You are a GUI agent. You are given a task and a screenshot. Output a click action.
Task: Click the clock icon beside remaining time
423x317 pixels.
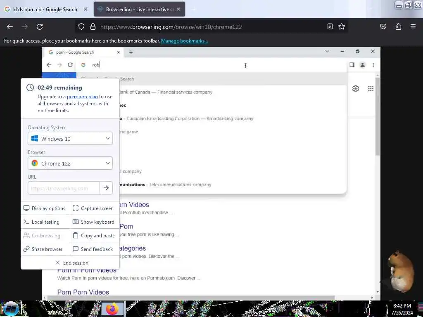(30, 88)
